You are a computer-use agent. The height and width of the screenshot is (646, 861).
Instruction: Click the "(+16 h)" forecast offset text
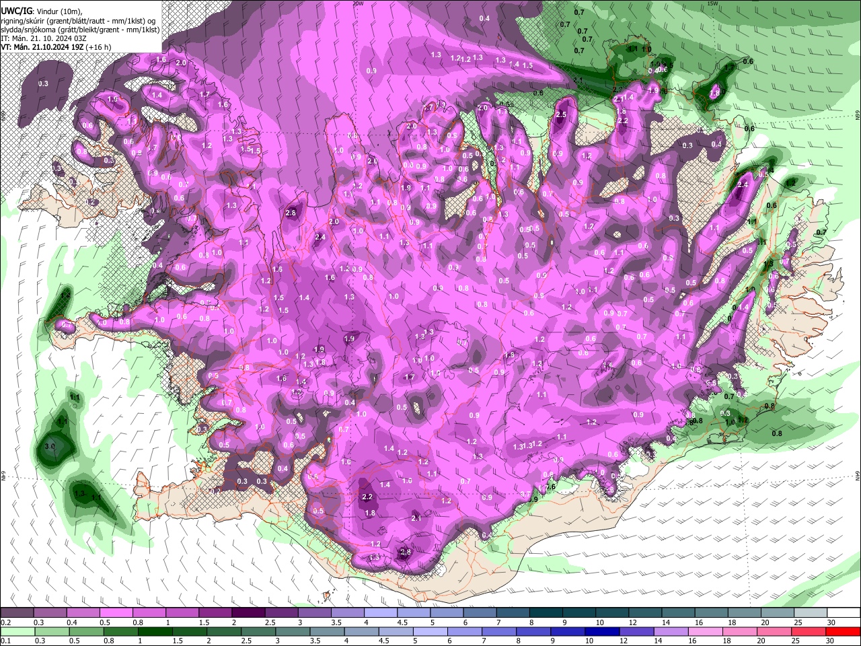click(98, 47)
